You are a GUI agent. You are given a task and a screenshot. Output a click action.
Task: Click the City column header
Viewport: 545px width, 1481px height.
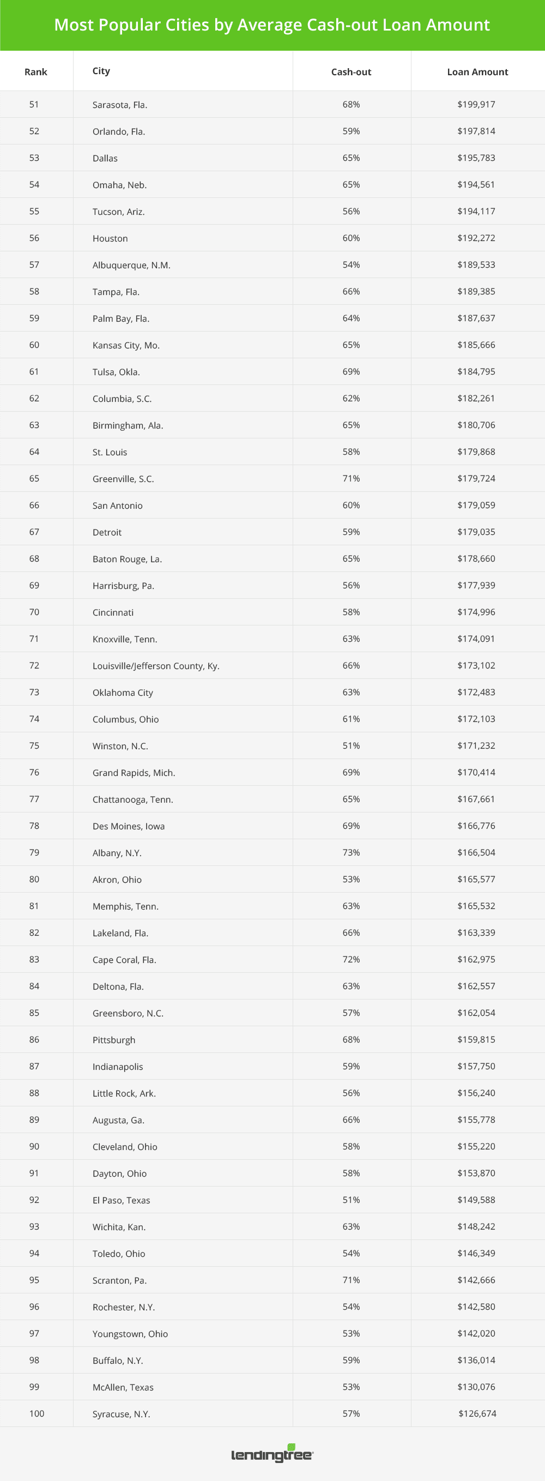click(101, 71)
